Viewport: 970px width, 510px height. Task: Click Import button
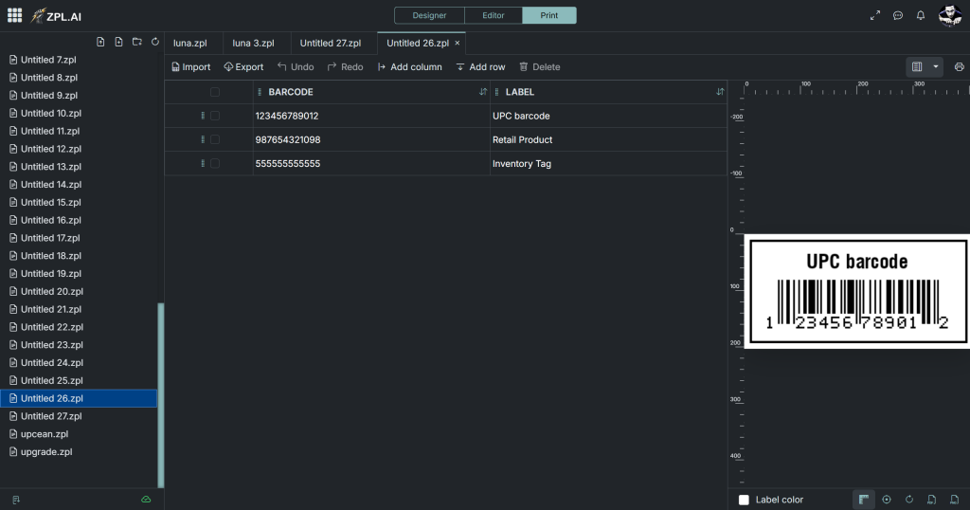(x=191, y=67)
